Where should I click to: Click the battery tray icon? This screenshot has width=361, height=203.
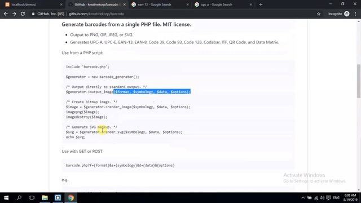click(310, 198)
